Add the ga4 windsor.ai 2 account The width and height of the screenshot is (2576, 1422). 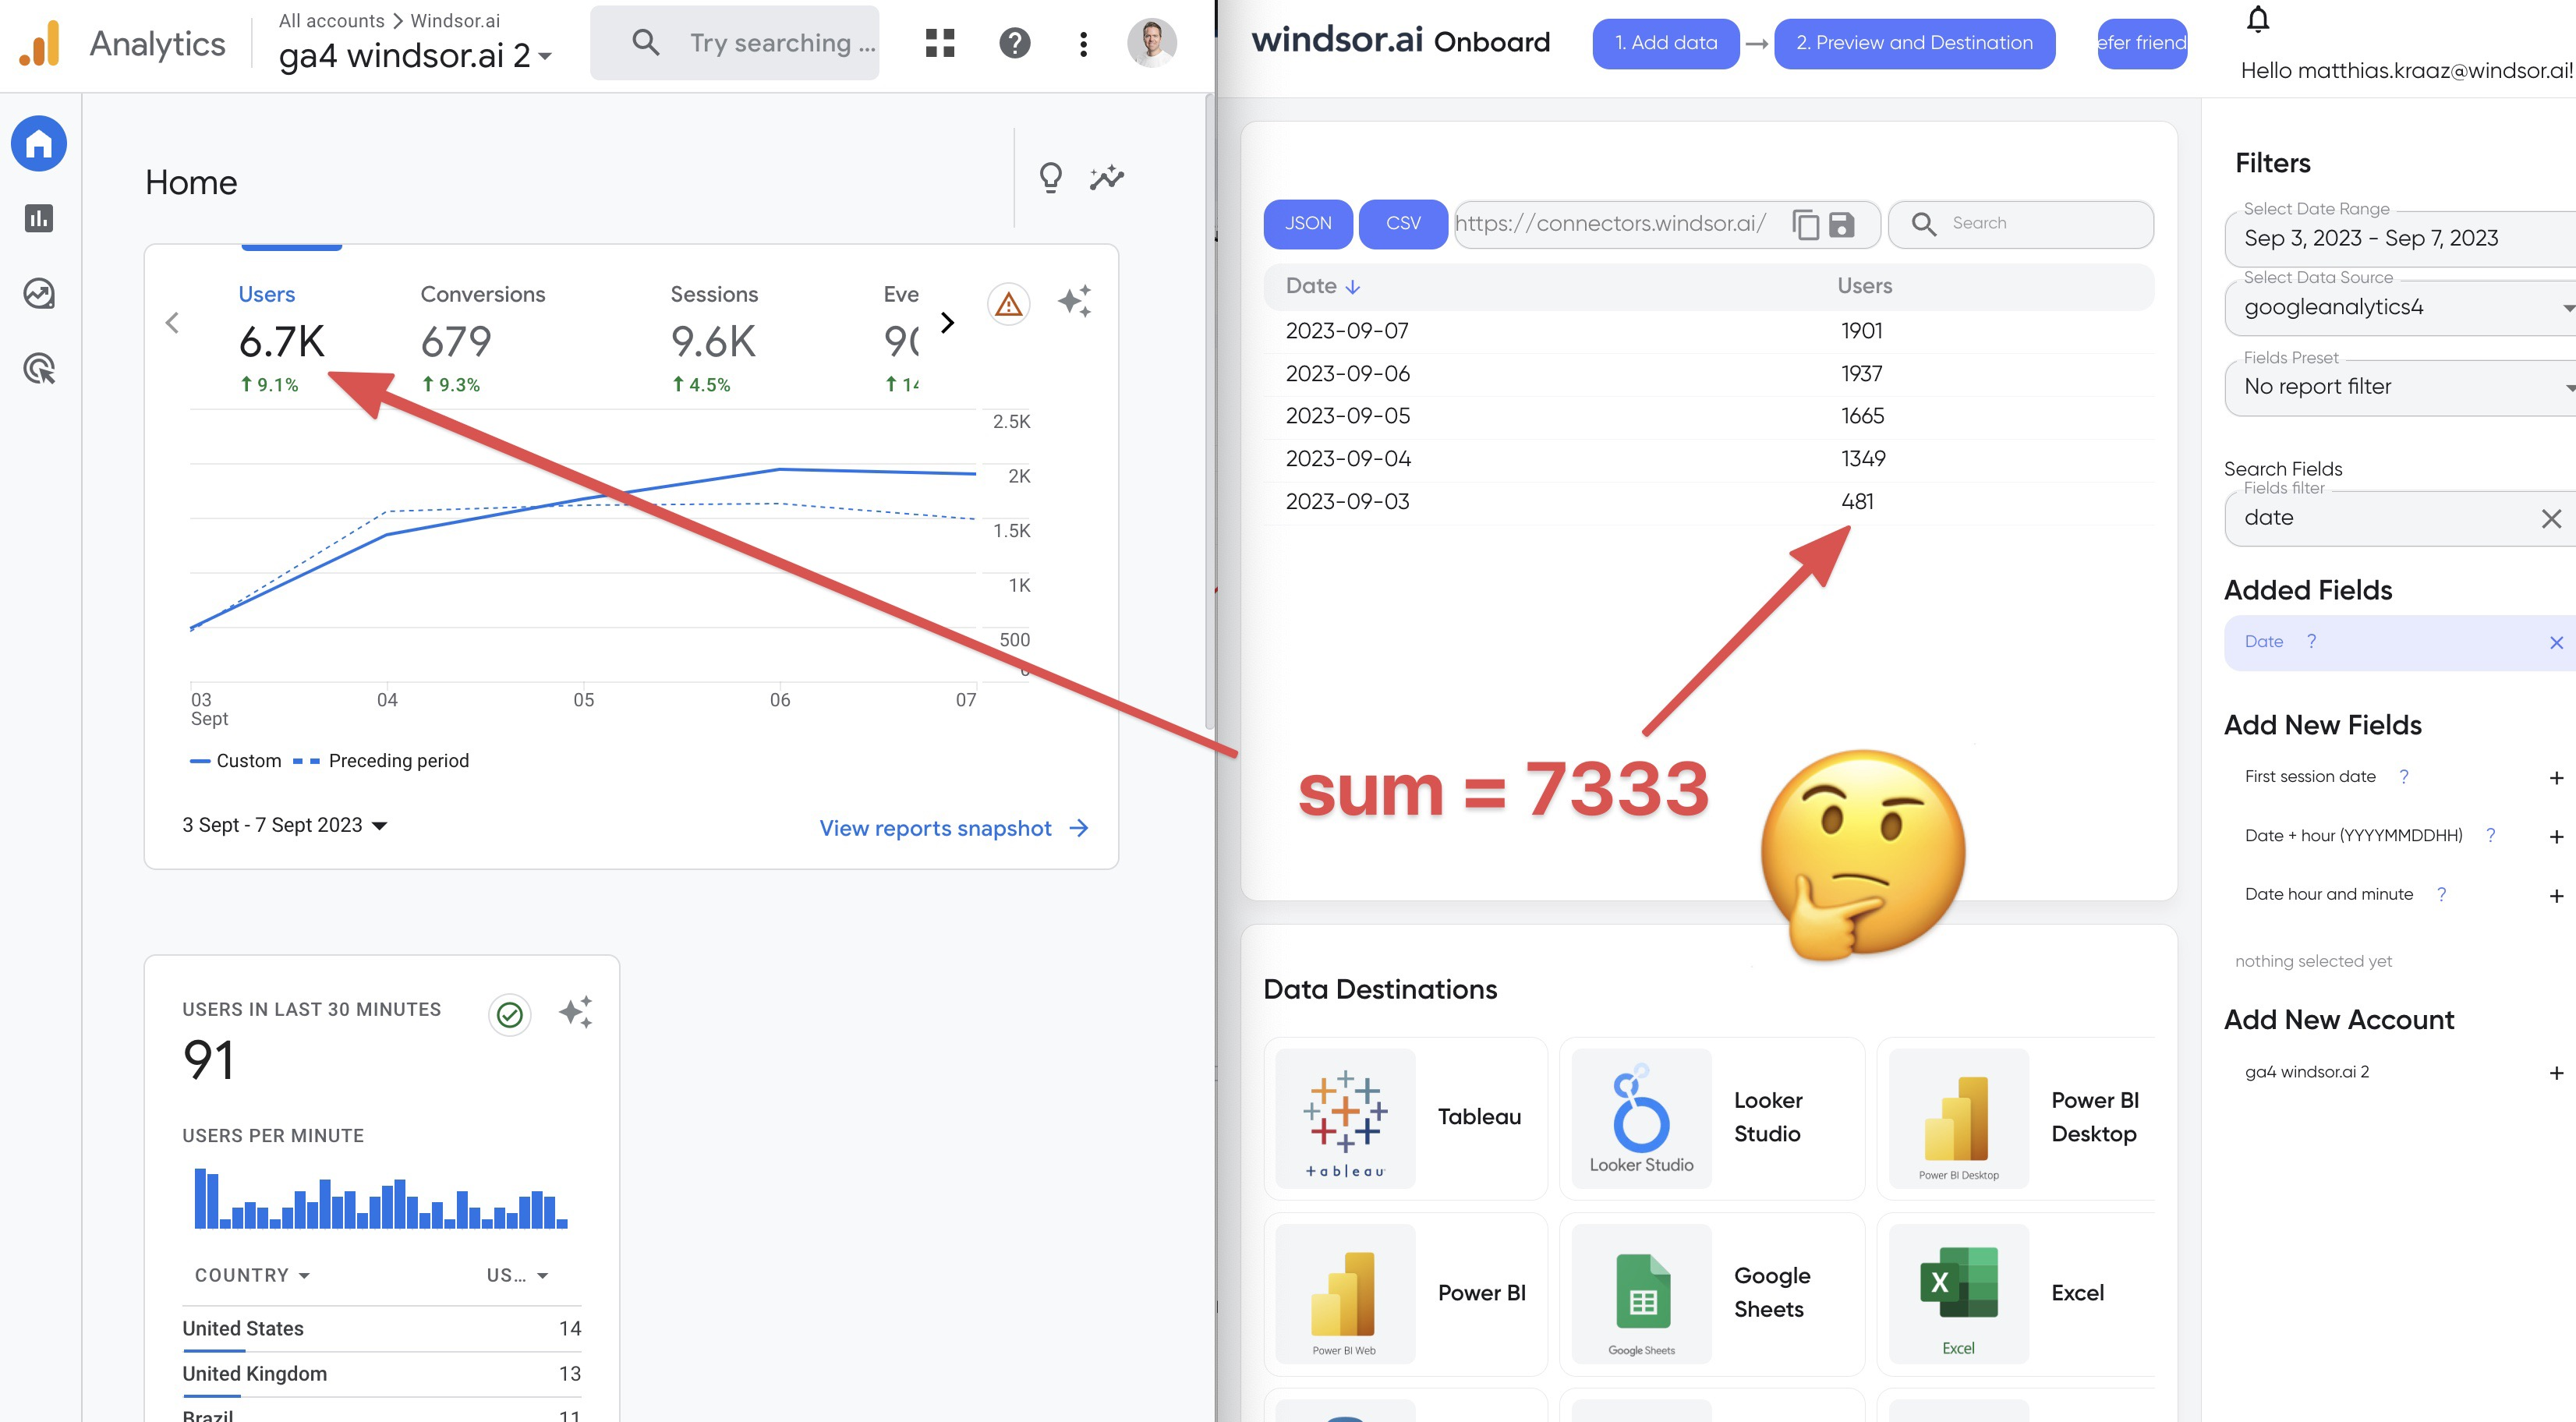click(x=2556, y=1073)
